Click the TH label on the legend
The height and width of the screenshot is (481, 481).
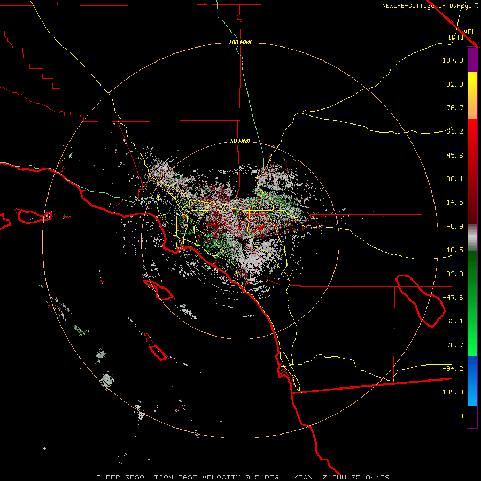click(x=459, y=416)
